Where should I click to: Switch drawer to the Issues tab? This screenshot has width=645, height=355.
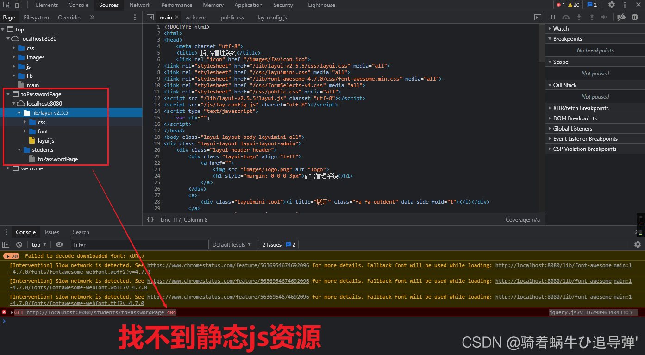click(52, 232)
